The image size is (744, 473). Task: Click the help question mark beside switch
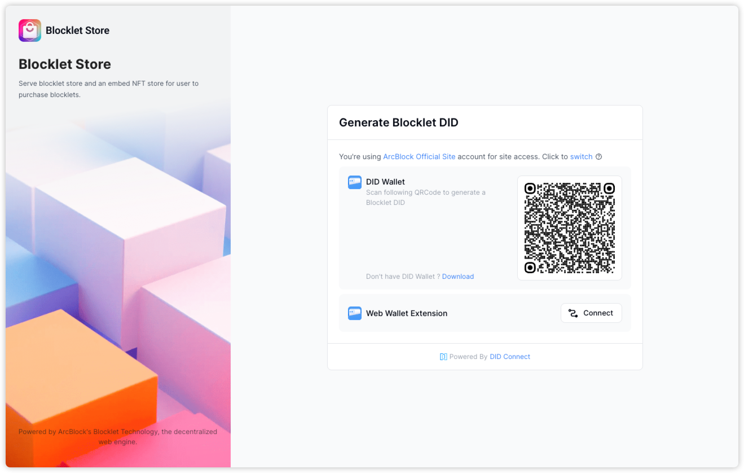(x=599, y=157)
